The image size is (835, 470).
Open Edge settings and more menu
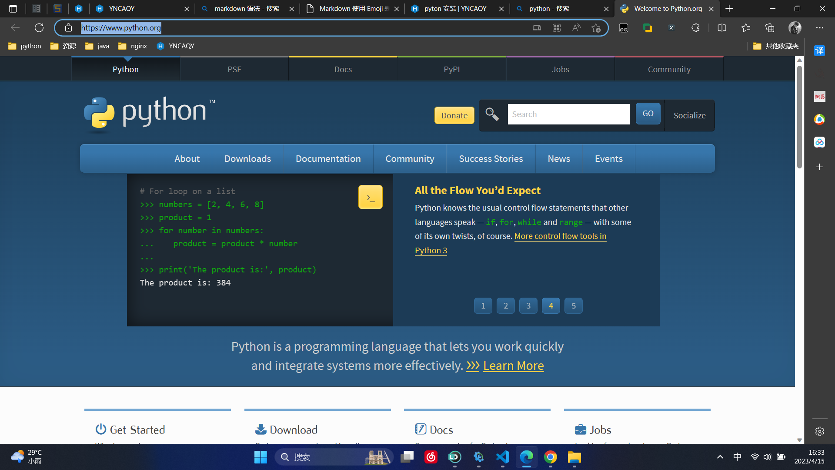click(x=820, y=27)
